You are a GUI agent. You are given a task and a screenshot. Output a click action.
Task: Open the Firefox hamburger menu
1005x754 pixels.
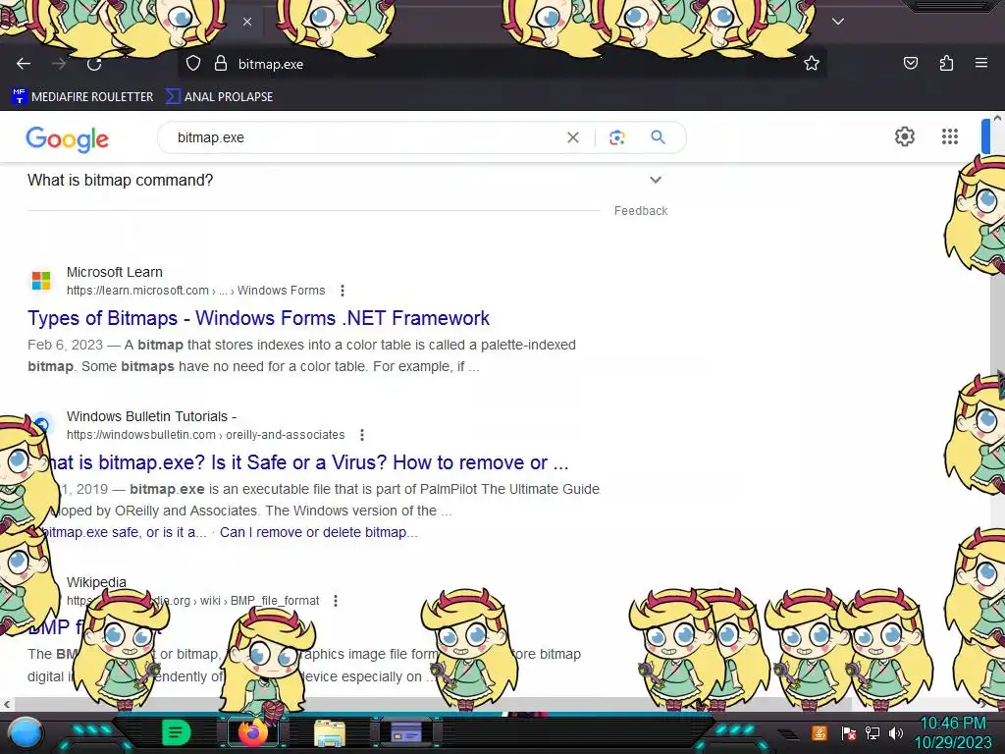click(x=980, y=63)
